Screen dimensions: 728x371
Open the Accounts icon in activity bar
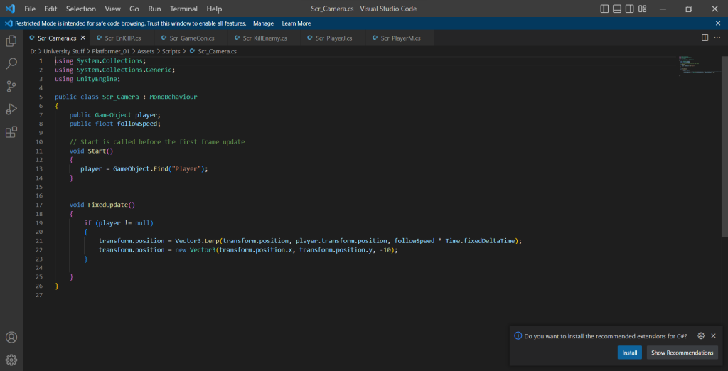(x=11, y=337)
